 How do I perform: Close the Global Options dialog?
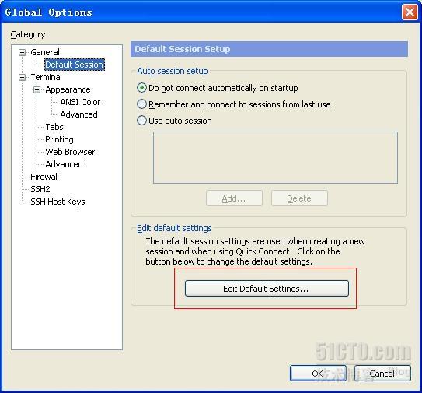click(410, 12)
